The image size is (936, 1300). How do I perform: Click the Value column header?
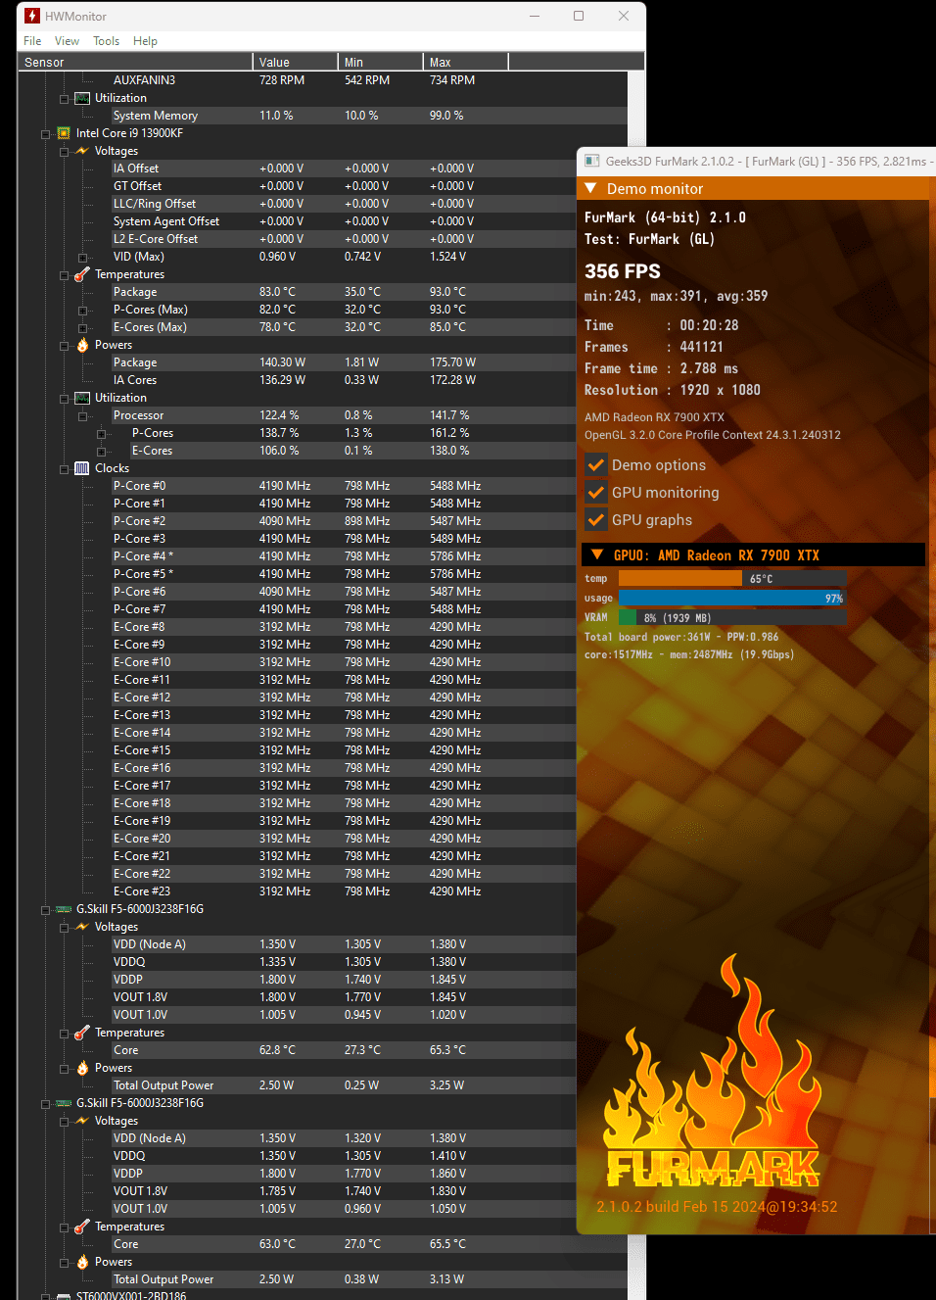click(295, 62)
